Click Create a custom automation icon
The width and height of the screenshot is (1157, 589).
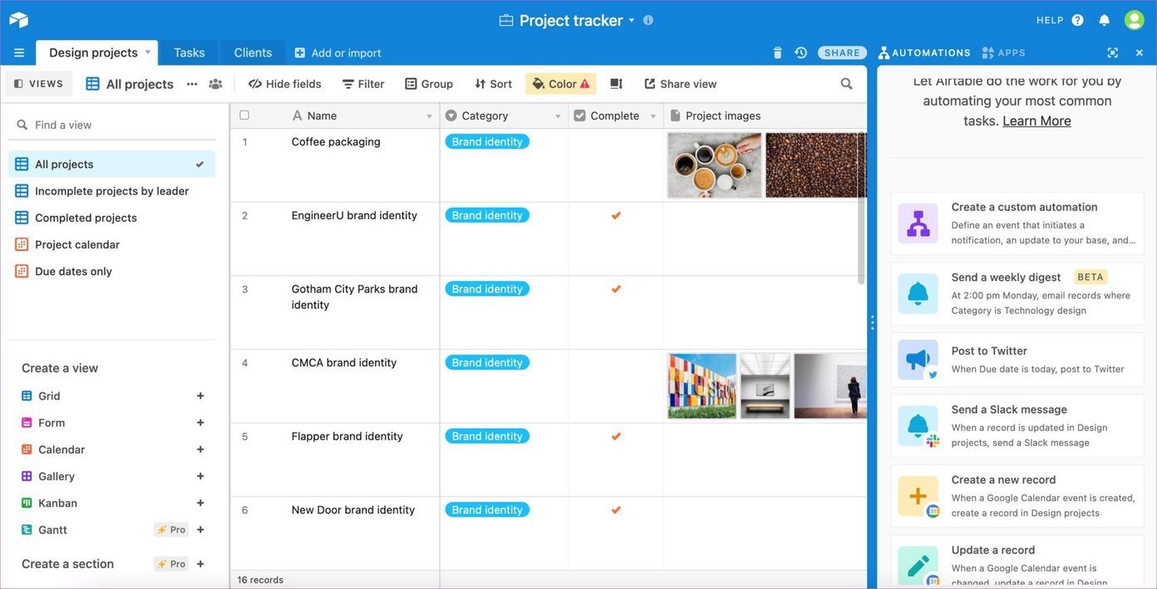coord(918,223)
